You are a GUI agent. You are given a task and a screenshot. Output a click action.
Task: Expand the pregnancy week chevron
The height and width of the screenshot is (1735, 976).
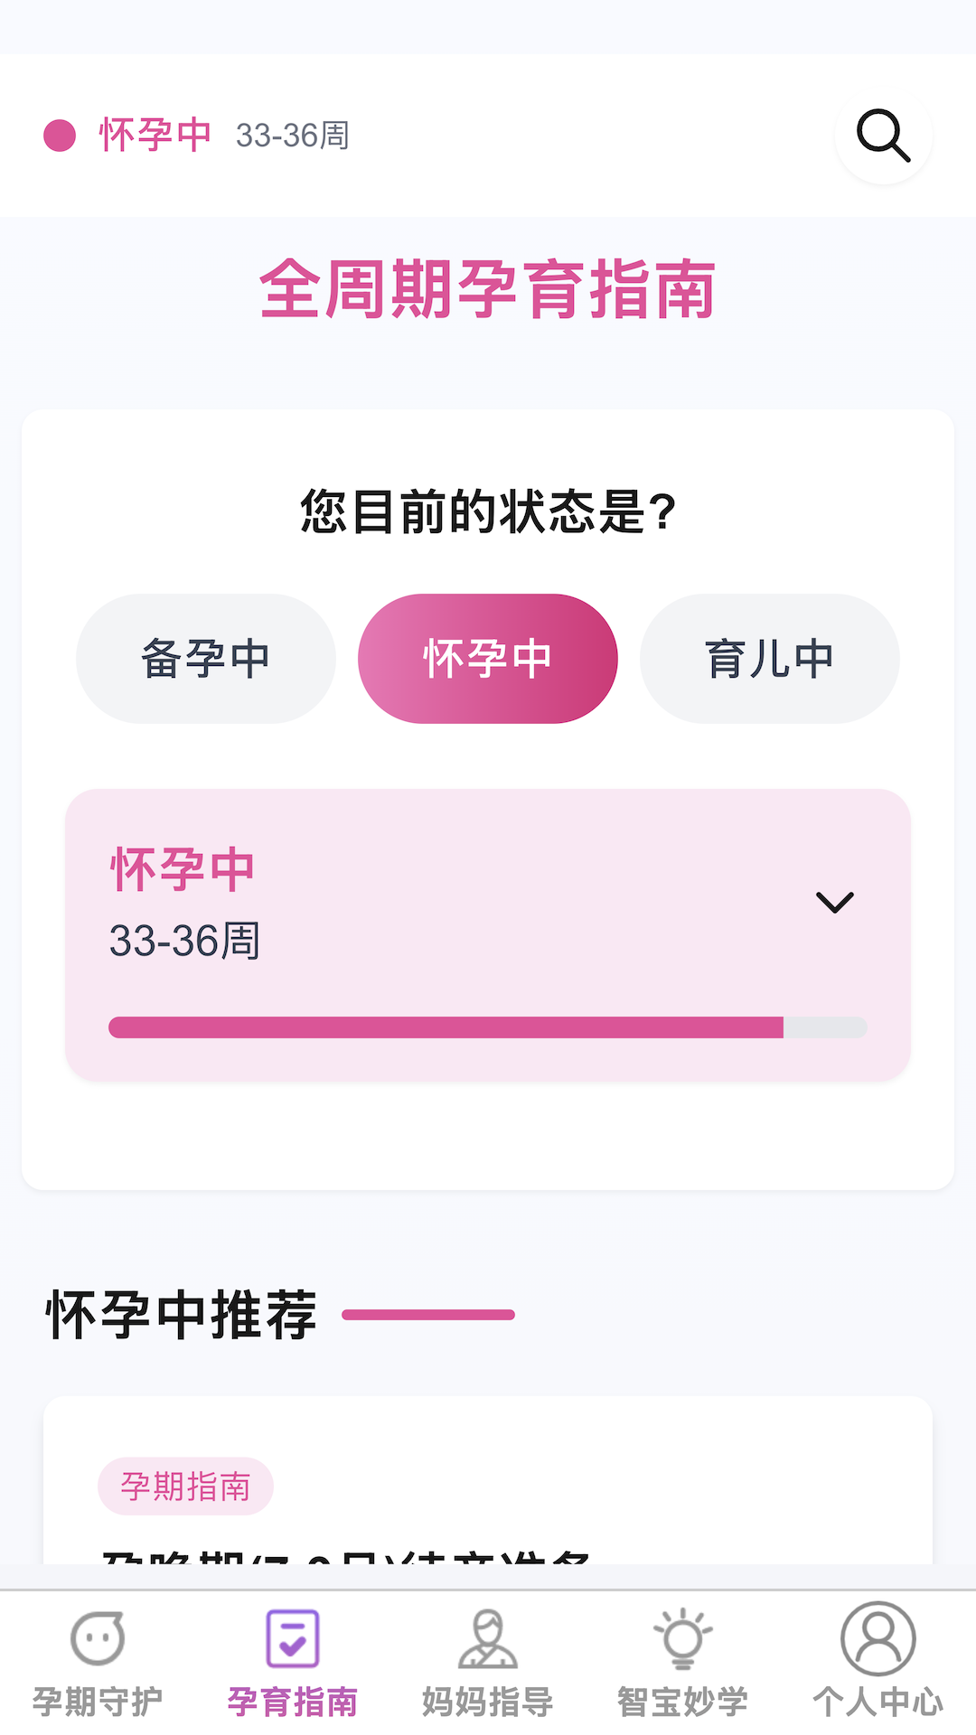tap(835, 902)
